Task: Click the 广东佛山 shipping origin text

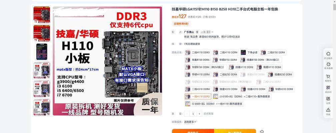Action: 189,32
